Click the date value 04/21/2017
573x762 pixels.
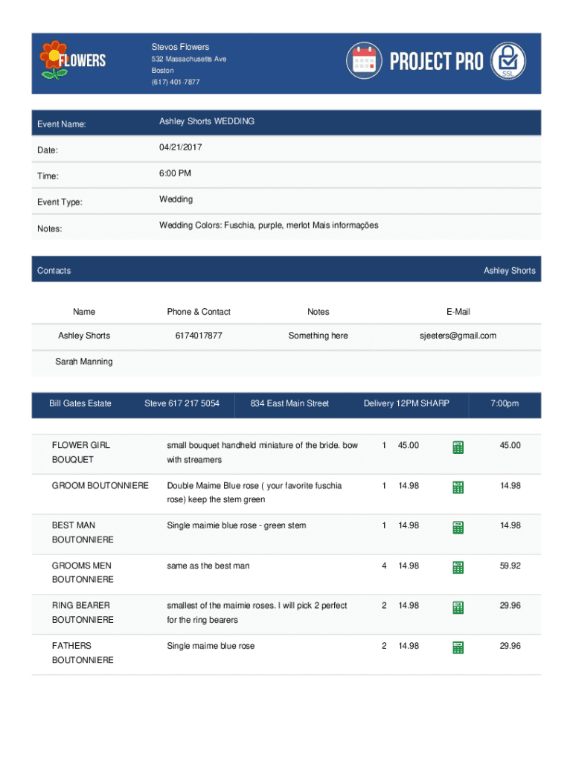click(x=180, y=147)
